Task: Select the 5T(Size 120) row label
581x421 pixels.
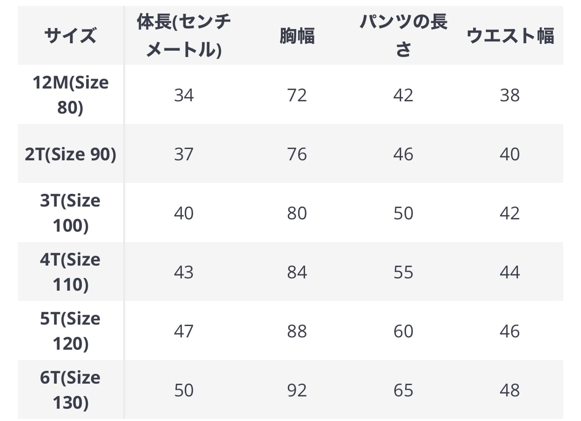Action: [70, 331]
